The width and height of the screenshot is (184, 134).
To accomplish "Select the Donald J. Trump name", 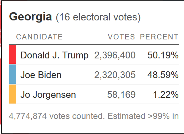I will pyautogui.click(x=55, y=55).
